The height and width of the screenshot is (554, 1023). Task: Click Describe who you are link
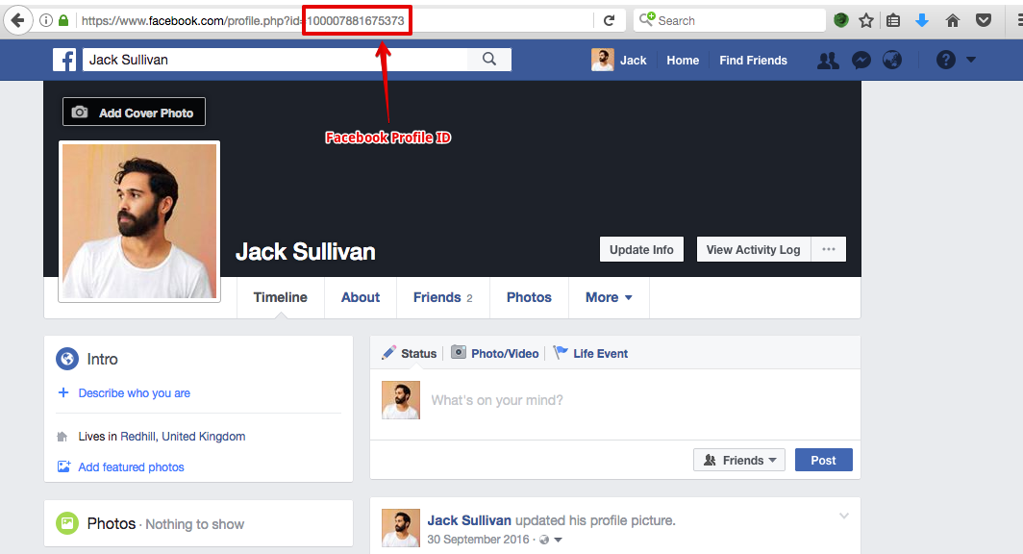click(135, 392)
